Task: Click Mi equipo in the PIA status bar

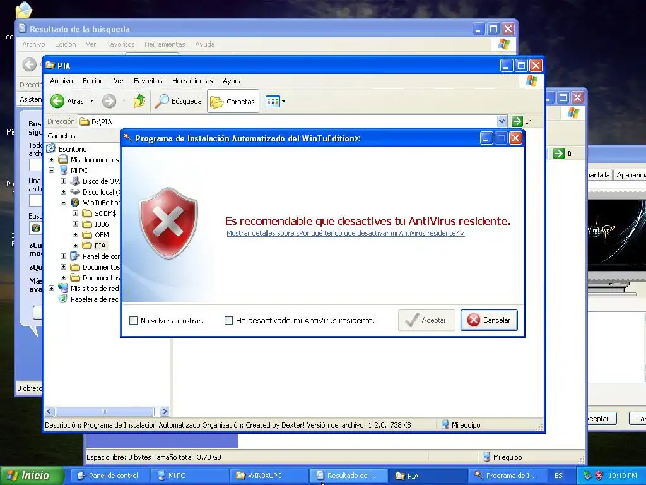Action: (461, 425)
